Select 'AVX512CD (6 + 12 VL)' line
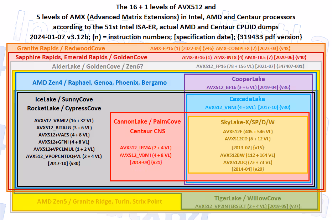 tap(248, 139)
